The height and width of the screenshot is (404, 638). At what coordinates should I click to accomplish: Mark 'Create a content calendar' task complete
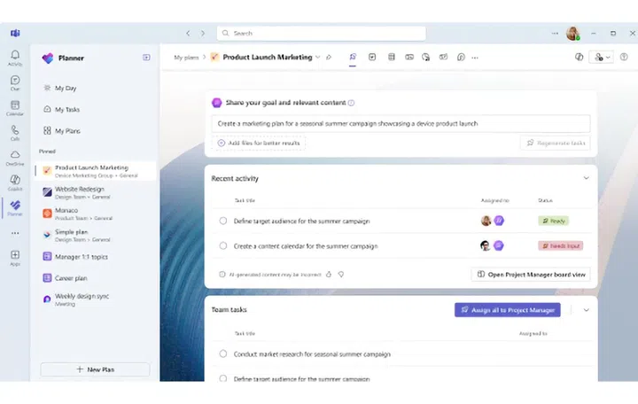point(223,245)
